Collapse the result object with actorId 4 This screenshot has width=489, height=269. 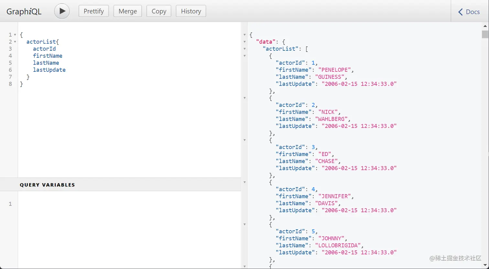[x=244, y=182]
